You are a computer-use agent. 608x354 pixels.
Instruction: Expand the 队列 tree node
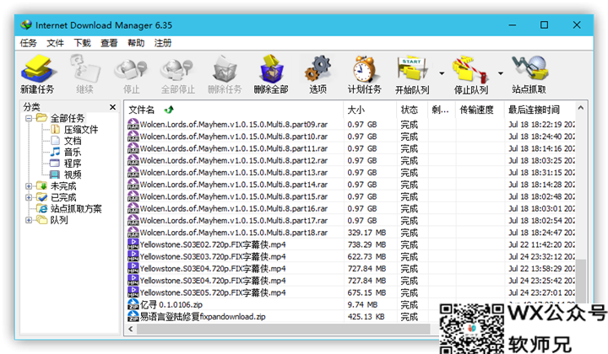point(29,220)
